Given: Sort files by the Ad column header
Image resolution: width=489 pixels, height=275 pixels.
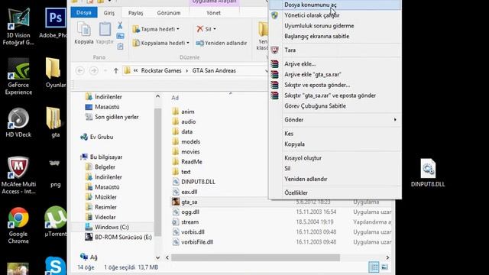Looking at the screenshot, I should [175, 98].
